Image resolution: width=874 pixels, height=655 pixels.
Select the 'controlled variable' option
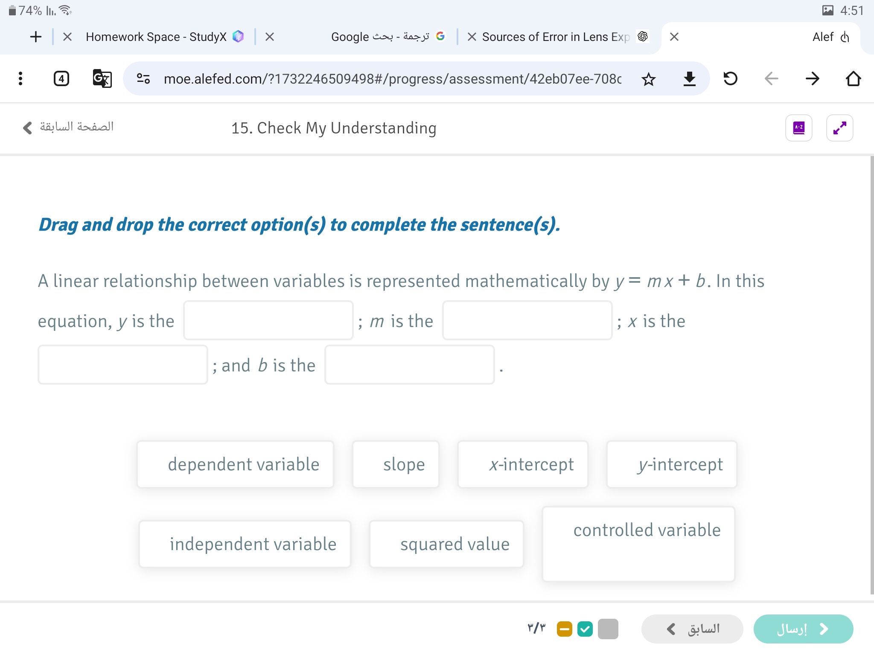tap(638, 544)
